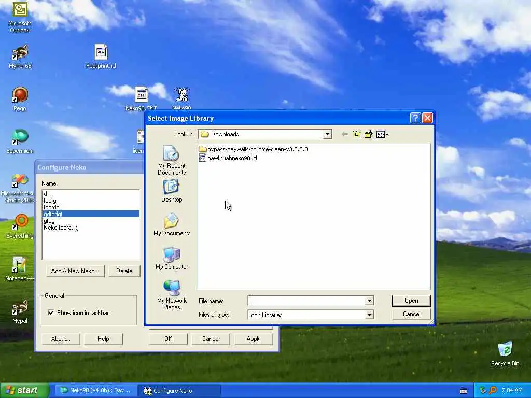The width and height of the screenshot is (531, 398).
Task: Jump to My Documents in places bar
Action: click(172, 224)
